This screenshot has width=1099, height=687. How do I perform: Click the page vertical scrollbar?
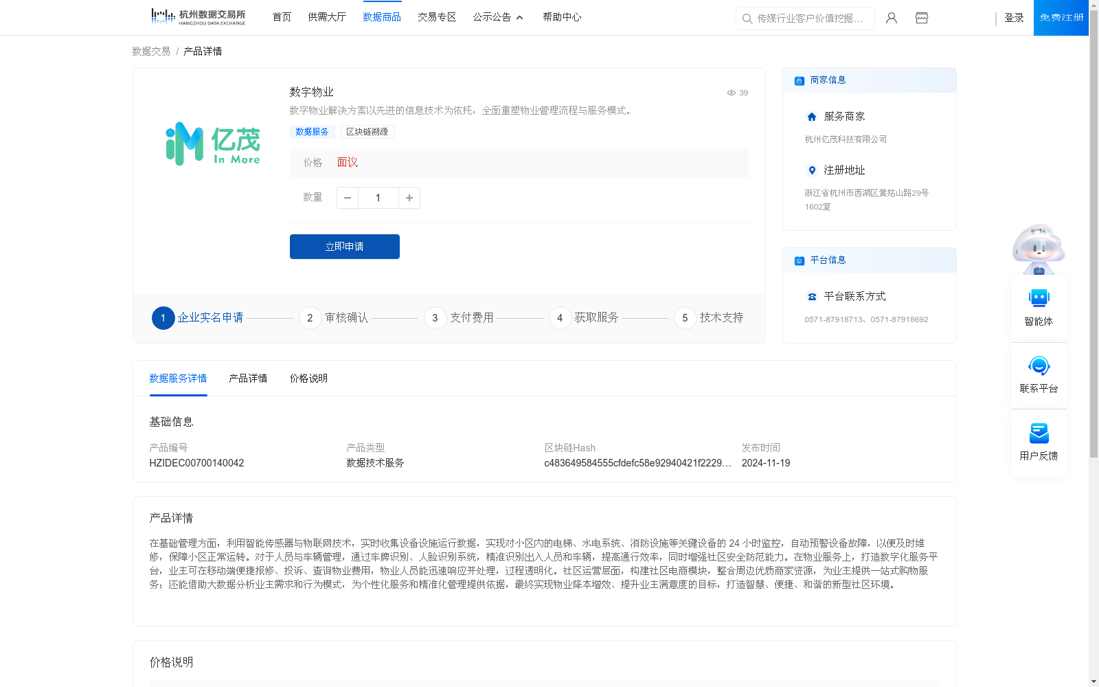(x=1094, y=234)
